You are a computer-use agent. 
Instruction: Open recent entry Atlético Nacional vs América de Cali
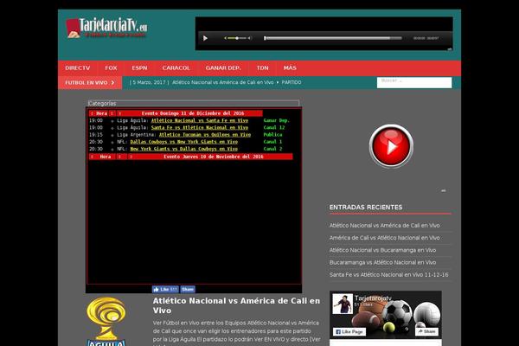[x=384, y=226]
